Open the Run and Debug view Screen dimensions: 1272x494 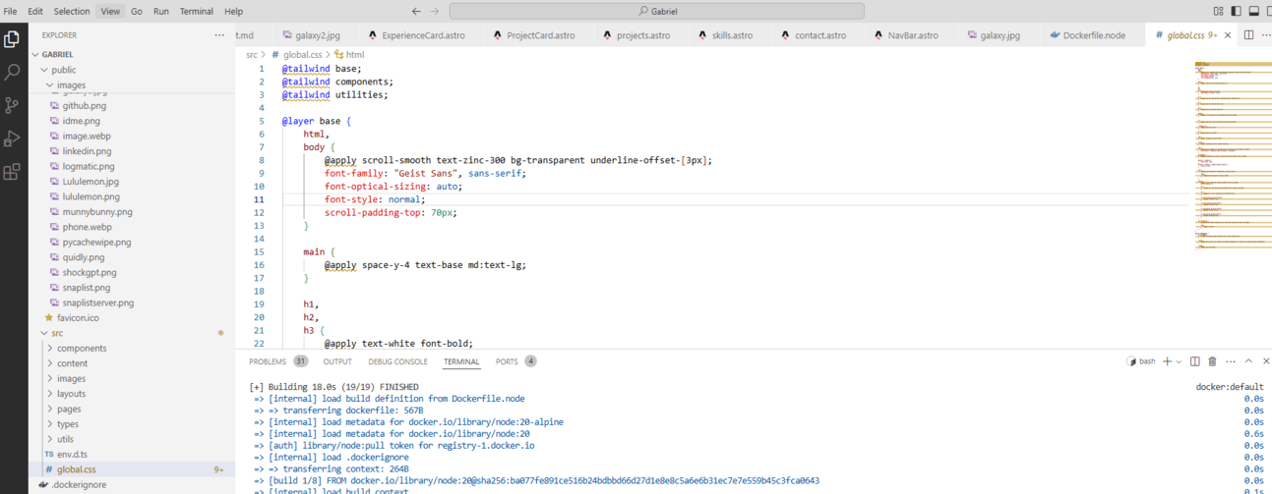tap(12, 138)
